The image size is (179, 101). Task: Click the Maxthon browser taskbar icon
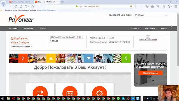(x=133, y=98)
